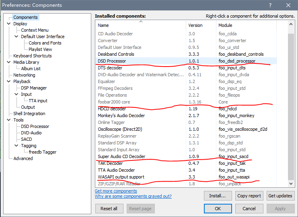Go to Colors and Fonts settings

pos(45,43)
